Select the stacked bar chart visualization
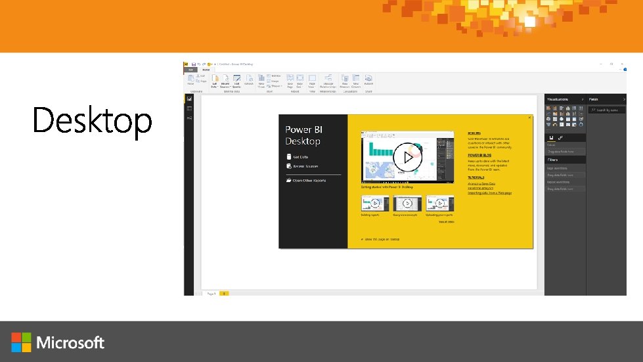 pyautogui.click(x=548, y=108)
